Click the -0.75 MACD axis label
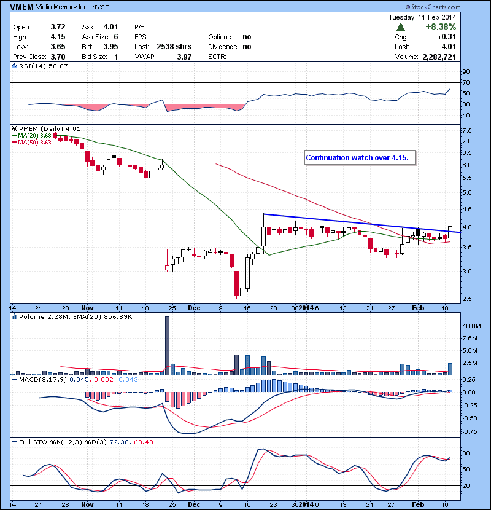 tap(470, 431)
